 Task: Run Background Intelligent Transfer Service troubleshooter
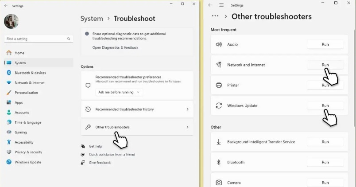tap(325, 142)
